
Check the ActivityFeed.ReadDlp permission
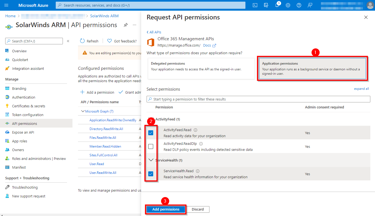coord(151,146)
